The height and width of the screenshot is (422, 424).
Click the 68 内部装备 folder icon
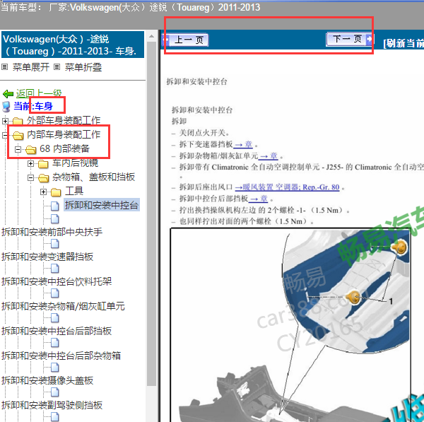click(x=31, y=149)
